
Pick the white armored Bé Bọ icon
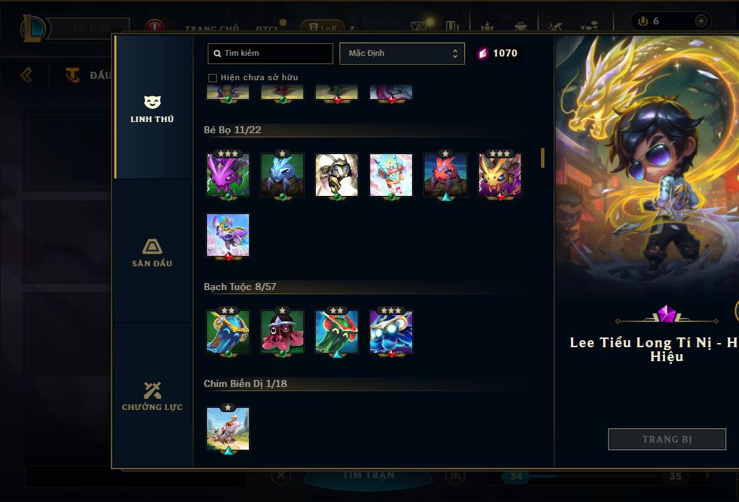coord(337,175)
